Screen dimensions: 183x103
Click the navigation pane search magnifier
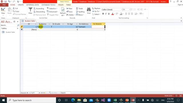[18, 25]
